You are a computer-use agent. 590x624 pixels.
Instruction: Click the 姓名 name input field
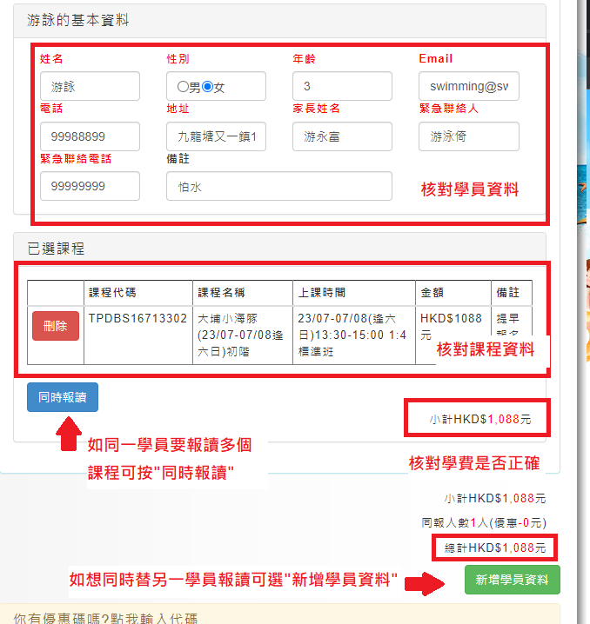[90, 87]
